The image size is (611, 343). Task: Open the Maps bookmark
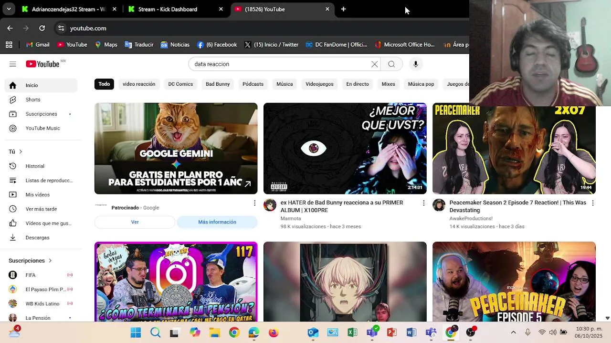(106, 45)
